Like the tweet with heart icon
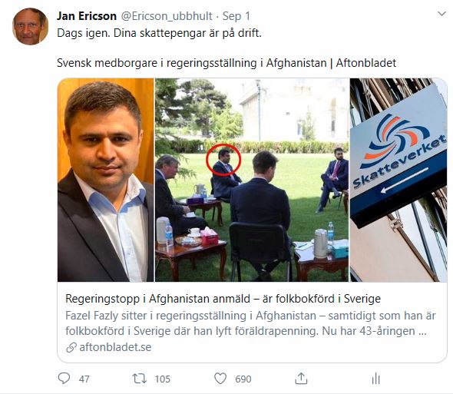The height and width of the screenshot is (394, 453). point(220,379)
